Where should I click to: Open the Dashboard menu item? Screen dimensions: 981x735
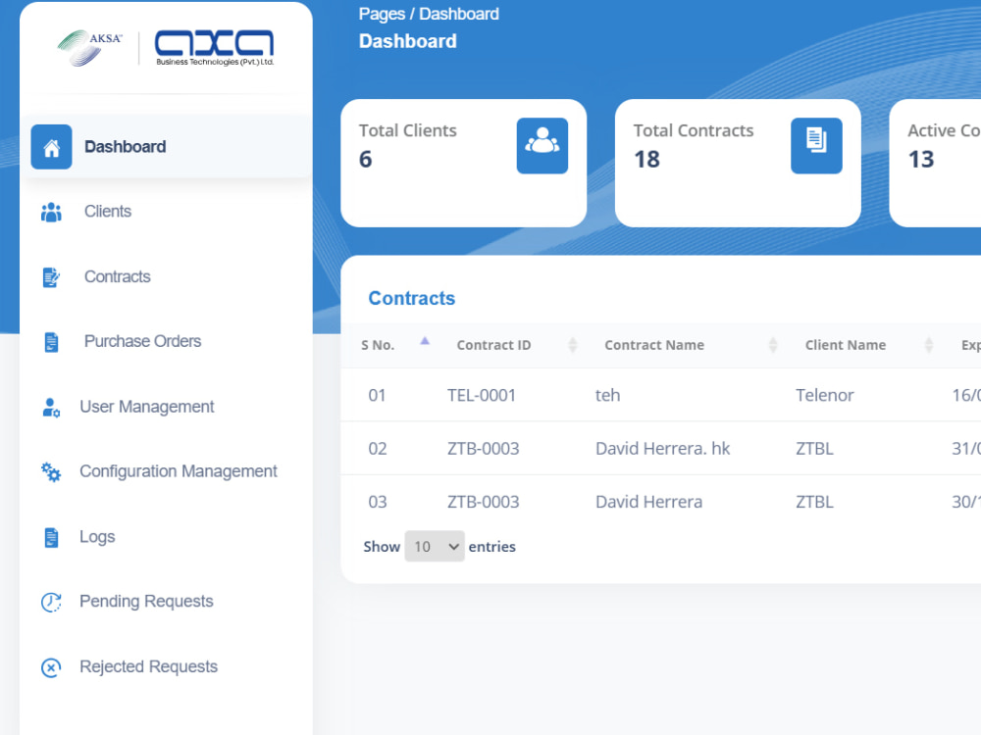click(x=167, y=147)
